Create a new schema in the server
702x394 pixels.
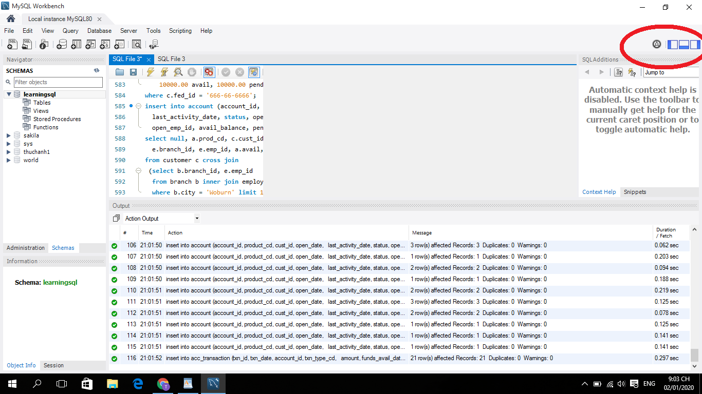point(62,45)
